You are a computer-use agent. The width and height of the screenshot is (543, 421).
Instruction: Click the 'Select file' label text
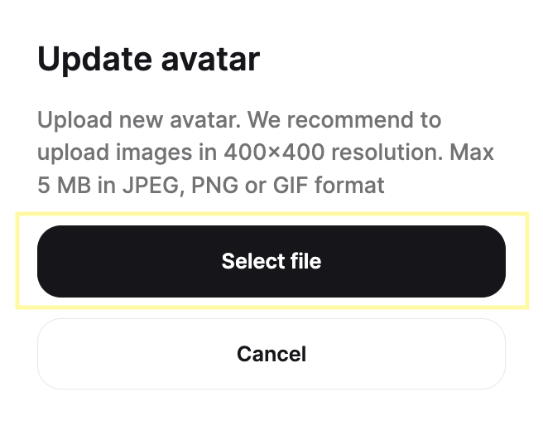tap(271, 261)
